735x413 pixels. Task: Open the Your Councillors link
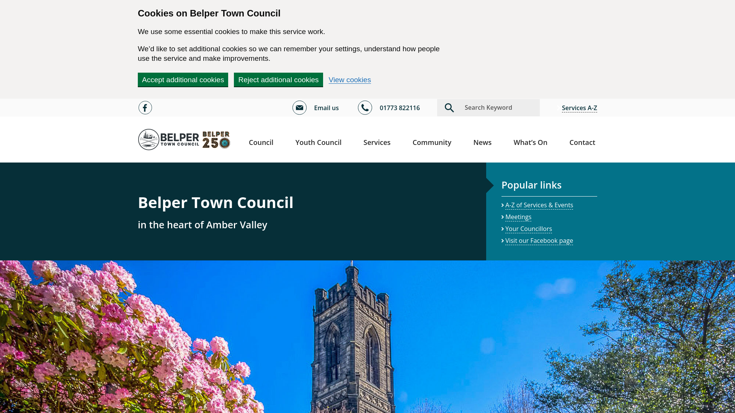click(529, 229)
